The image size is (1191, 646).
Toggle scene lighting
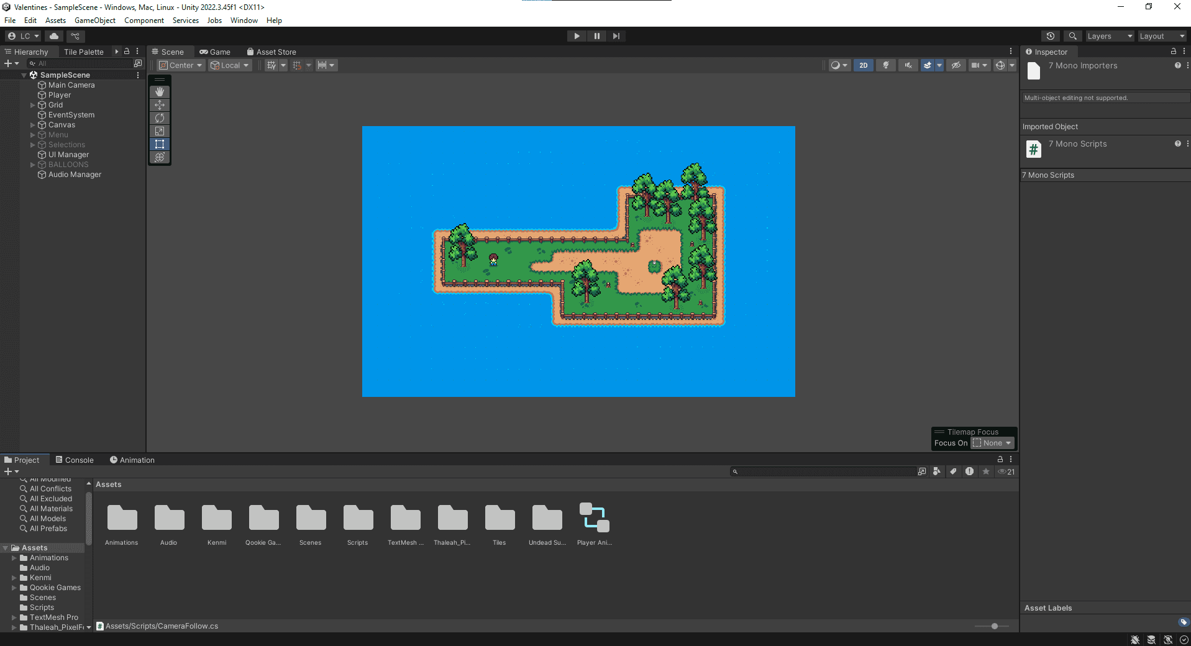point(886,65)
